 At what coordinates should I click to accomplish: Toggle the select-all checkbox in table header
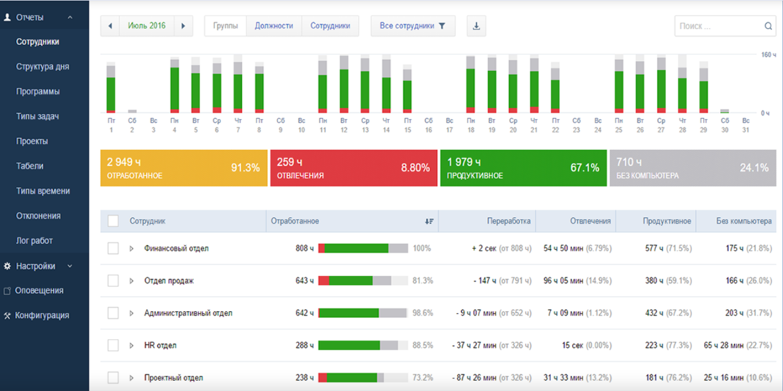click(x=113, y=221)
